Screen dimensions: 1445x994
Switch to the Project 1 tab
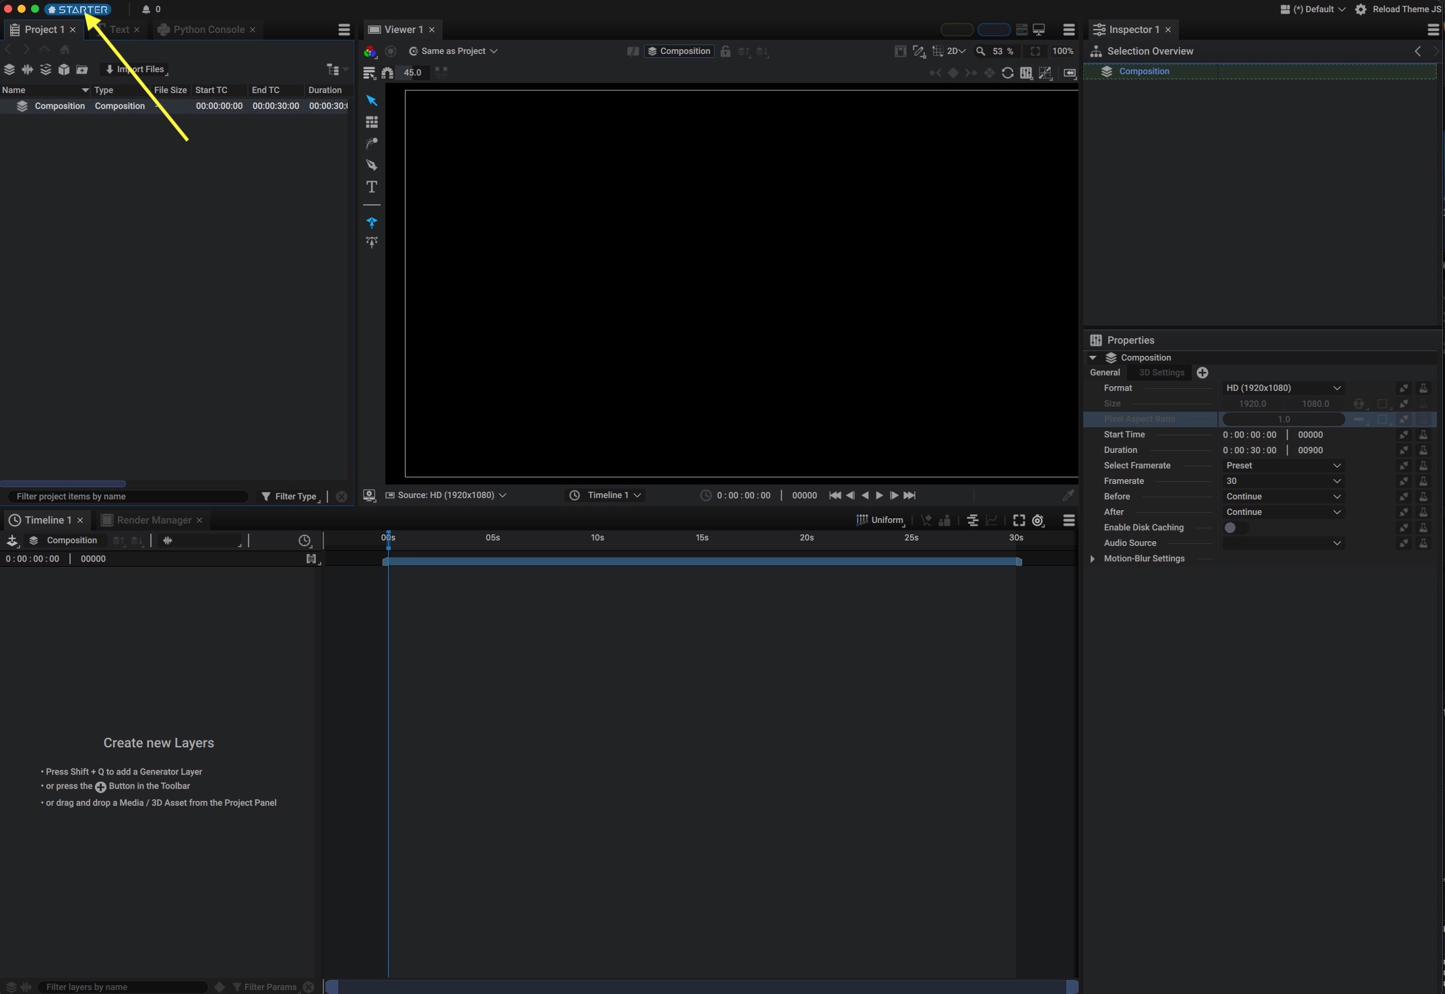(x=44, y=30)
